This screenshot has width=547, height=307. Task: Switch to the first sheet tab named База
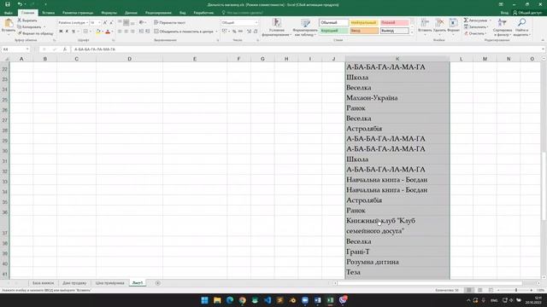coord(43,283)
